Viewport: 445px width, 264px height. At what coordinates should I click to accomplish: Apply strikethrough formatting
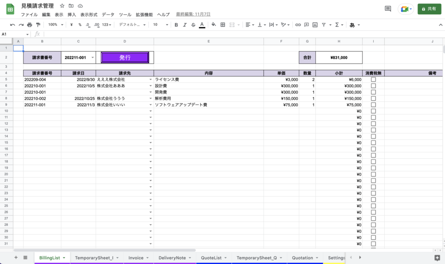(x=193, y=25)
